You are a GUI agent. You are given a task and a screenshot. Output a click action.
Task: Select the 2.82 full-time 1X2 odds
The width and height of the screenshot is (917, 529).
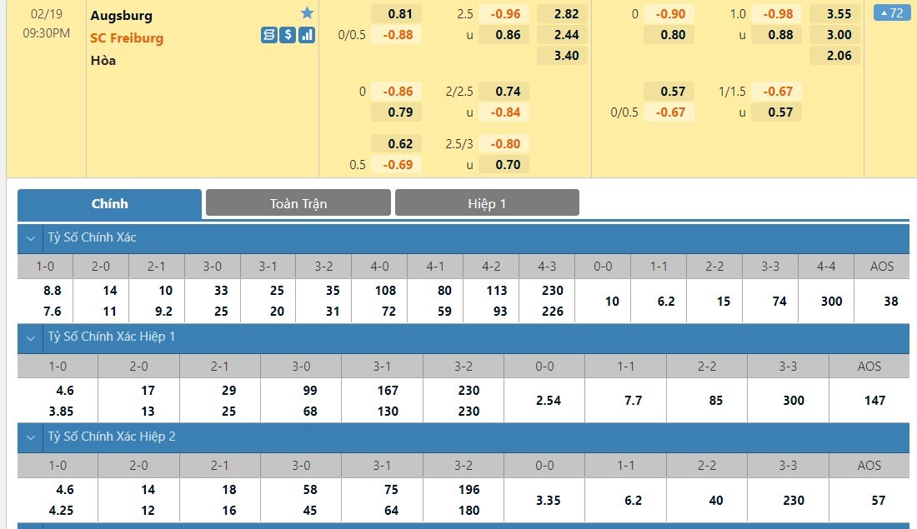561,14
